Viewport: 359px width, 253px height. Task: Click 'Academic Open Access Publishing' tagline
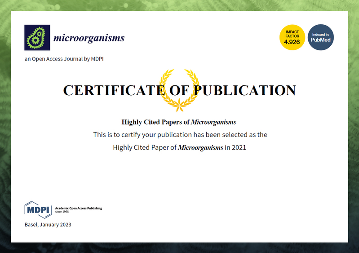click(79, 208)
